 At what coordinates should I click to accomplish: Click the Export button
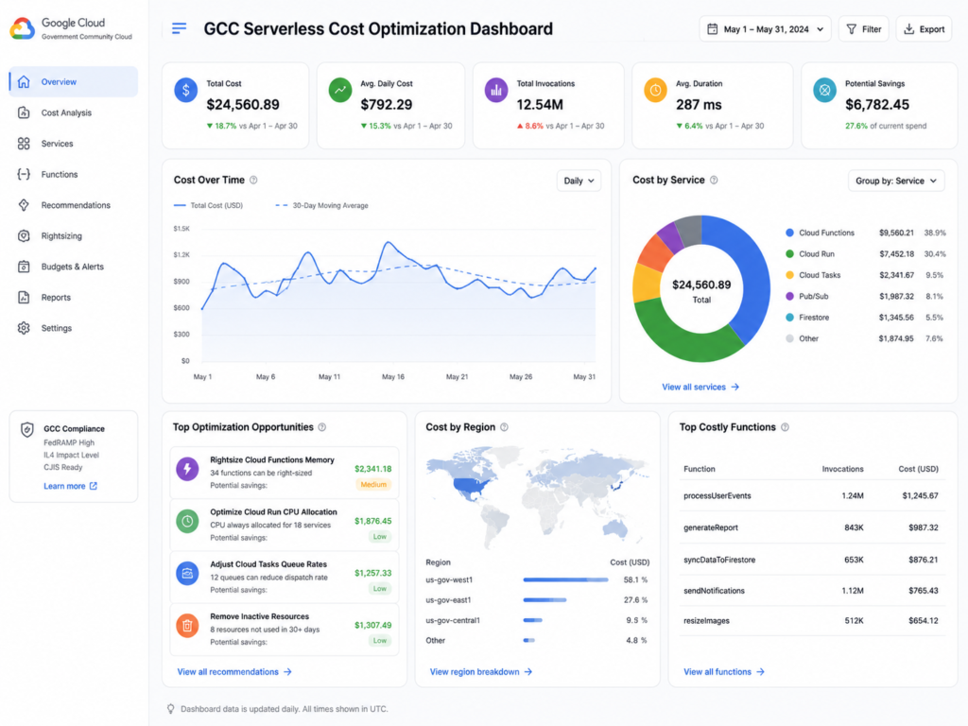[924, 29]
